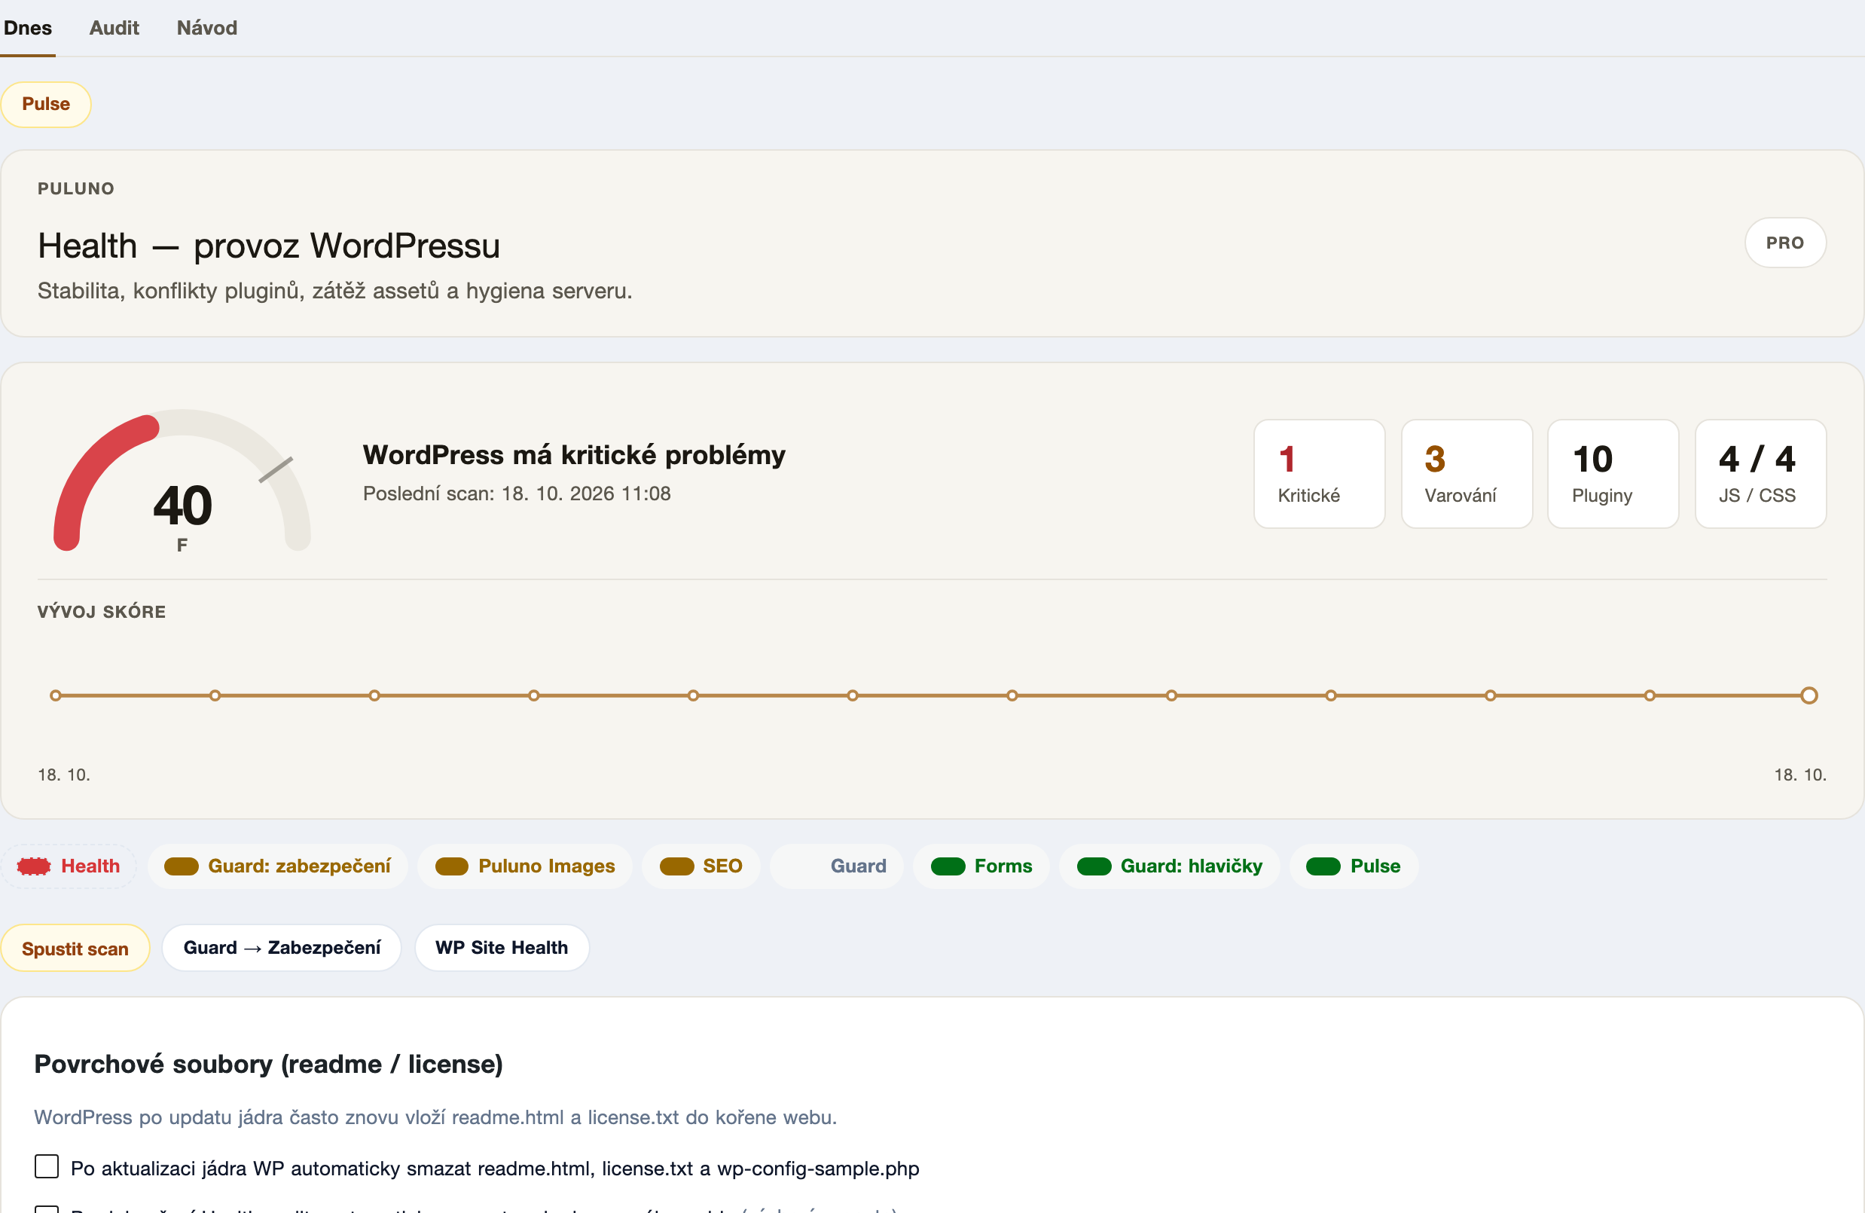Screen dimensions: 1865x1213
Task: Click the Puluno Images status indicator
Action: pos(451,866)
